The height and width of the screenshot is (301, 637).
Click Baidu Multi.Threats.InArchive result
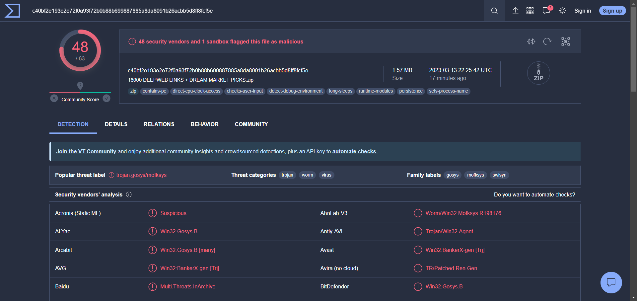coord(188,286)
